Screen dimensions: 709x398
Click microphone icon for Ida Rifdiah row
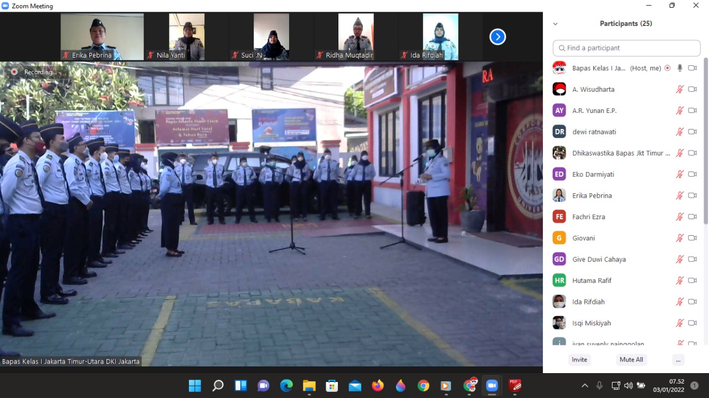pyautogui.click(x=680, y=302)
